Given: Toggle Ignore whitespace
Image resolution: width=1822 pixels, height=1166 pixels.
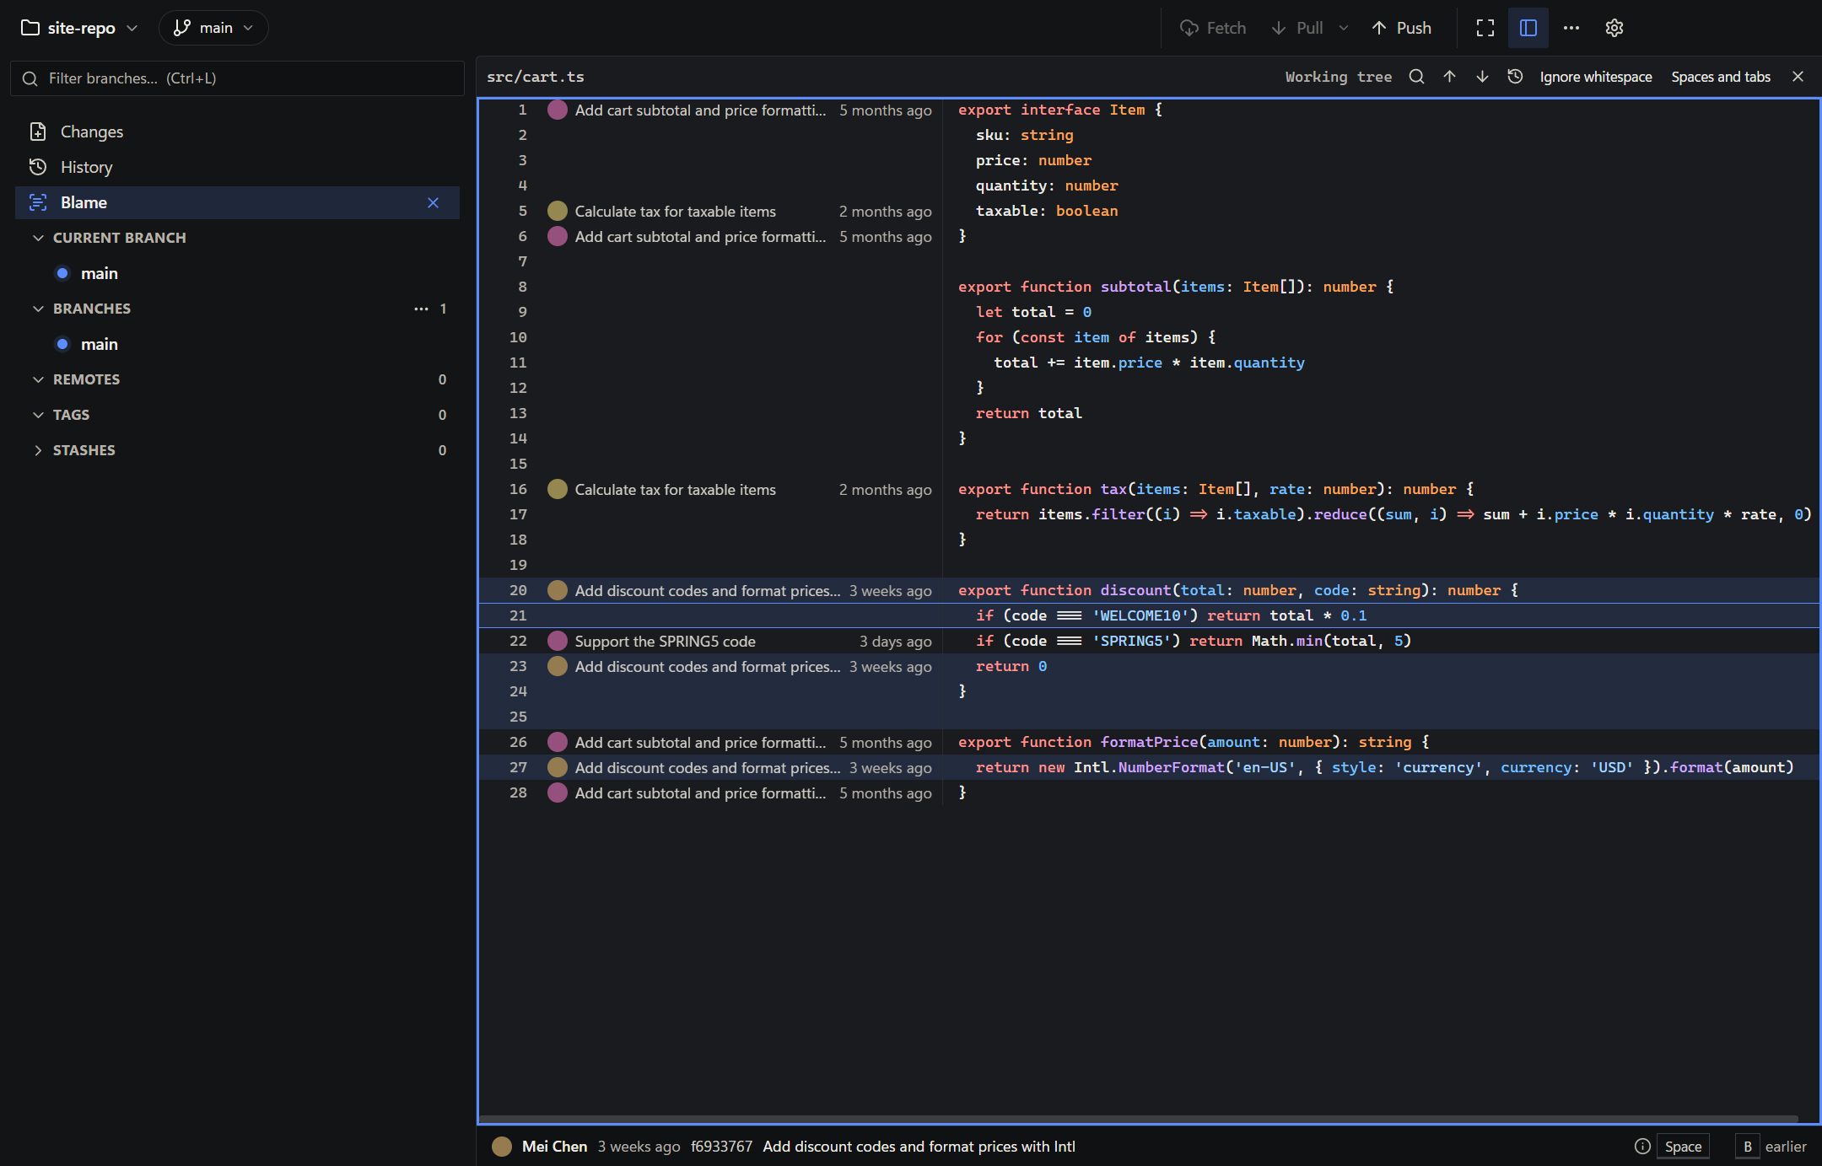Looking at the screenshot, I should click(1596, 77).
